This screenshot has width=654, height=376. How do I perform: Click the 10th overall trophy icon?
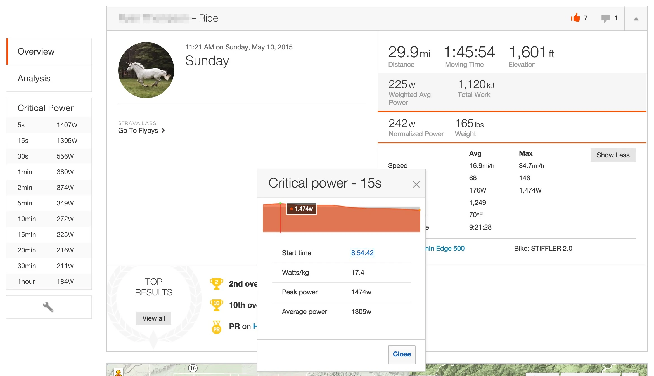216,305
